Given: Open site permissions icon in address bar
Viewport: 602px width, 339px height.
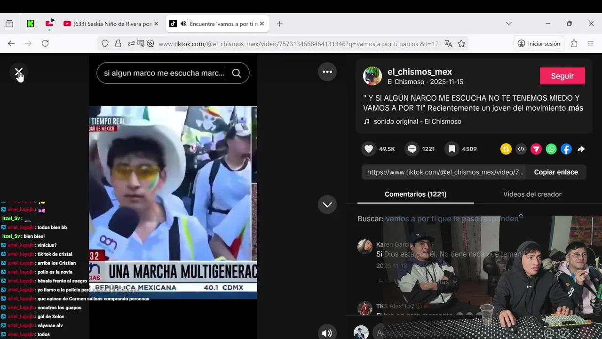Looking at the screenshot, I should point(131,43).
